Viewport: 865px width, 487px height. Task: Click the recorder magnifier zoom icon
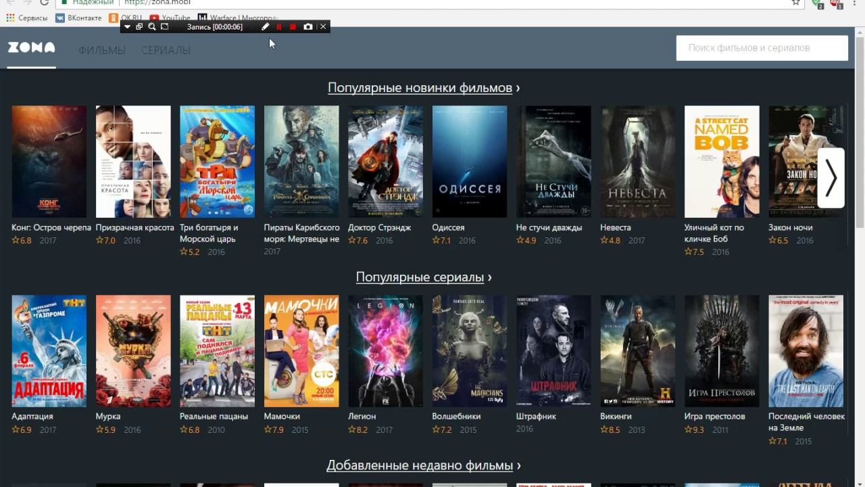click(x=152, y=27)
